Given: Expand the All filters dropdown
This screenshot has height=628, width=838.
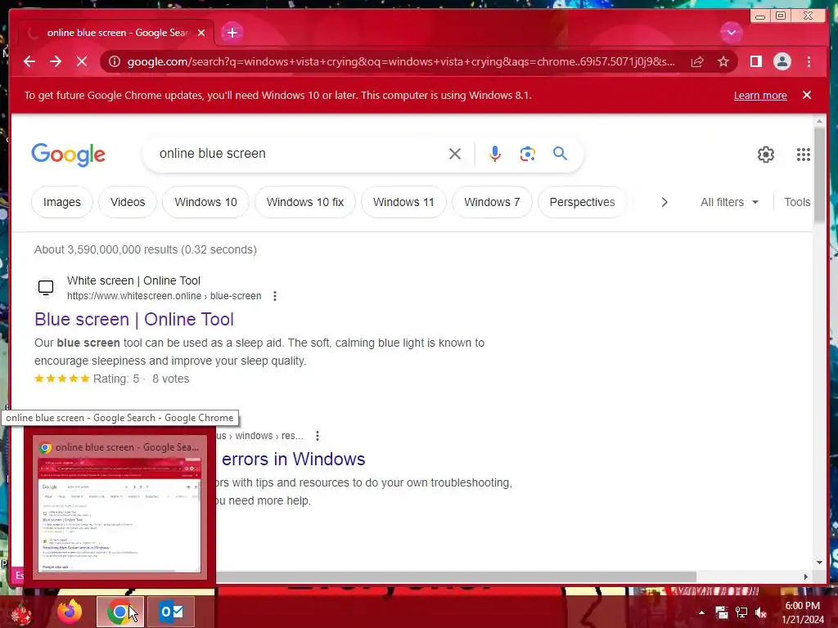Looking at the screenshot, I should pos(729,203).
